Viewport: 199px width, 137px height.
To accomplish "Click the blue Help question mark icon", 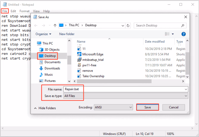I will pos(183,34).
